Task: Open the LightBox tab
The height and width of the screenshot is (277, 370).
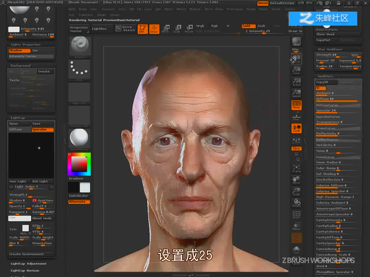Action: 99,29
